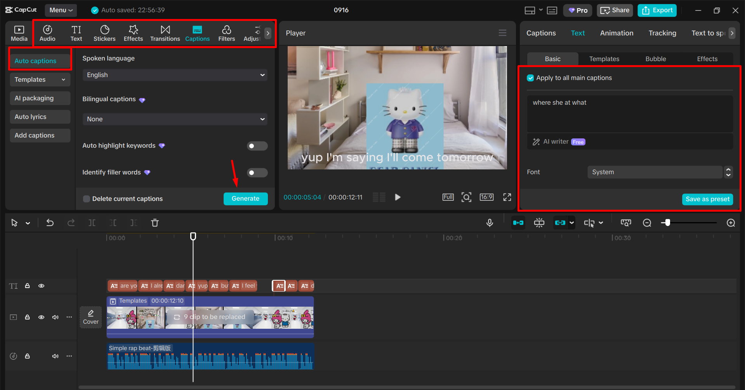This screenshot has height=390, width=745.
Task: Click the timeline zoom slider handle
Action: click(x=667, y=223)
